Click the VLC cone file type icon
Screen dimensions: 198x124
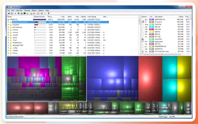143,51
